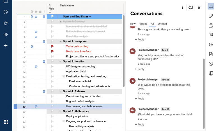Open Summary sheet icon in right rail
This screenshot has width=216, height=131.
(211, 73)
